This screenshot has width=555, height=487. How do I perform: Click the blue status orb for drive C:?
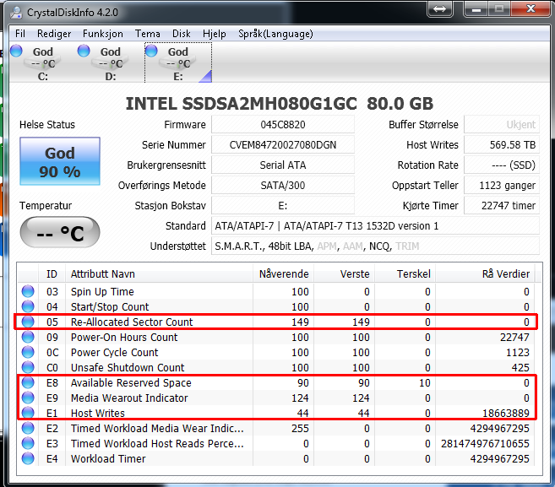pos(16,51)
